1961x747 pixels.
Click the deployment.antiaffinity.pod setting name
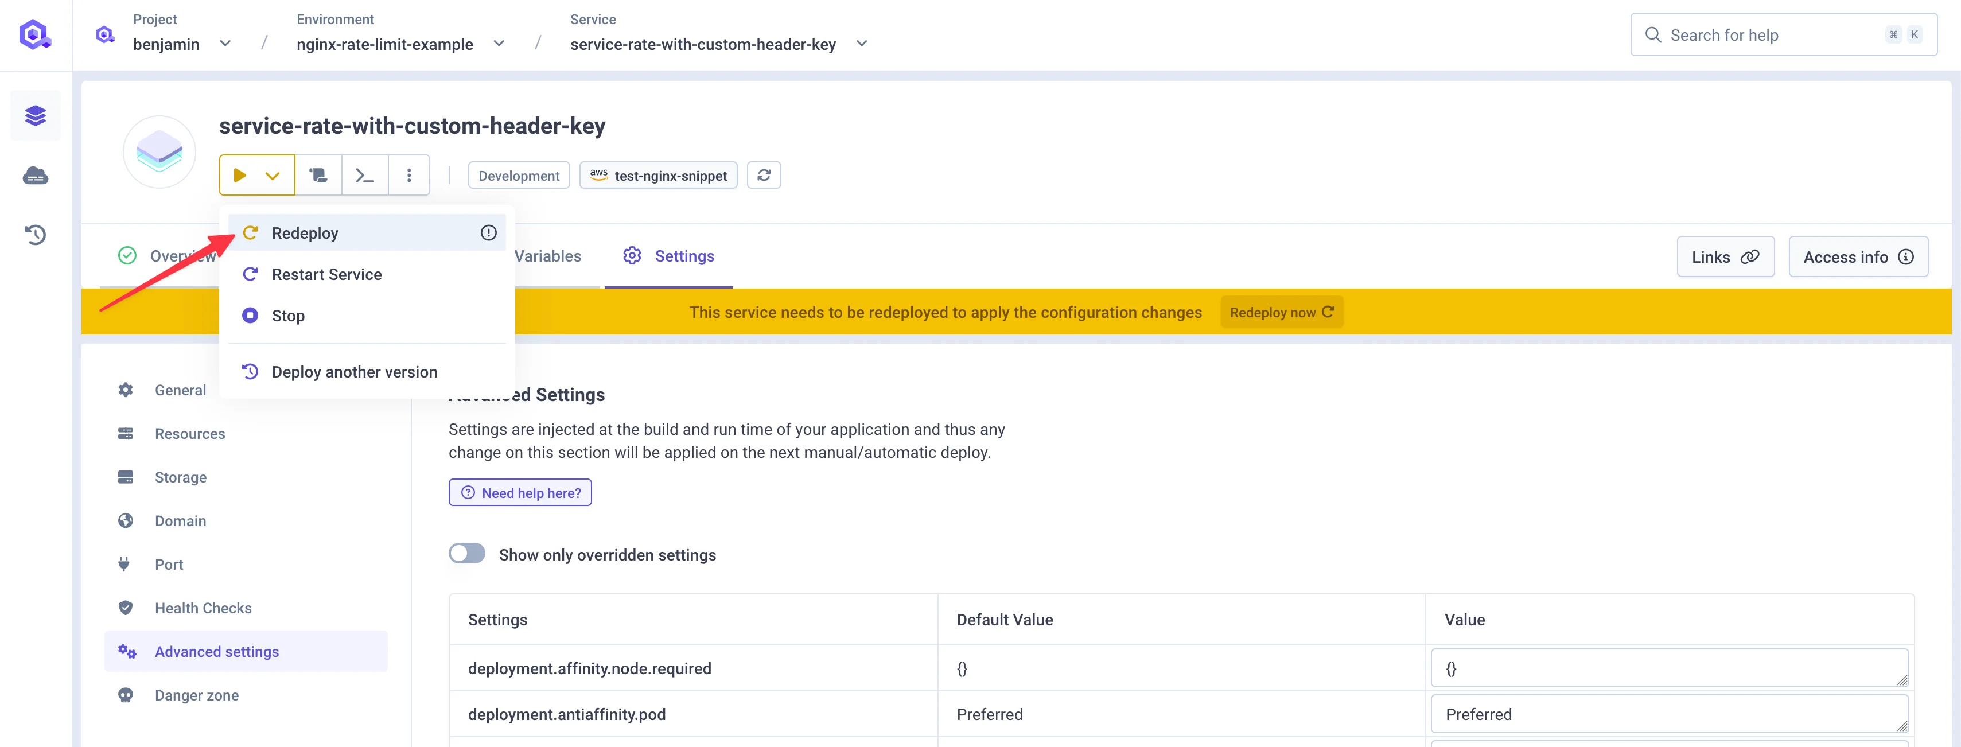point(566,714)
